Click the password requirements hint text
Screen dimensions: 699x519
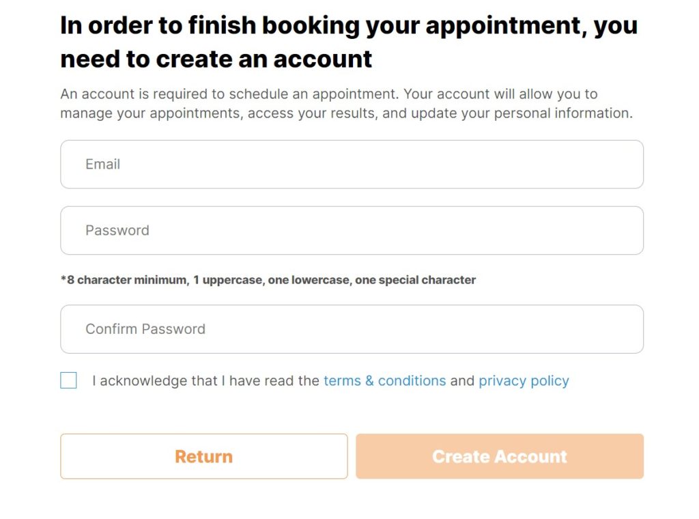tap(268, 279)
